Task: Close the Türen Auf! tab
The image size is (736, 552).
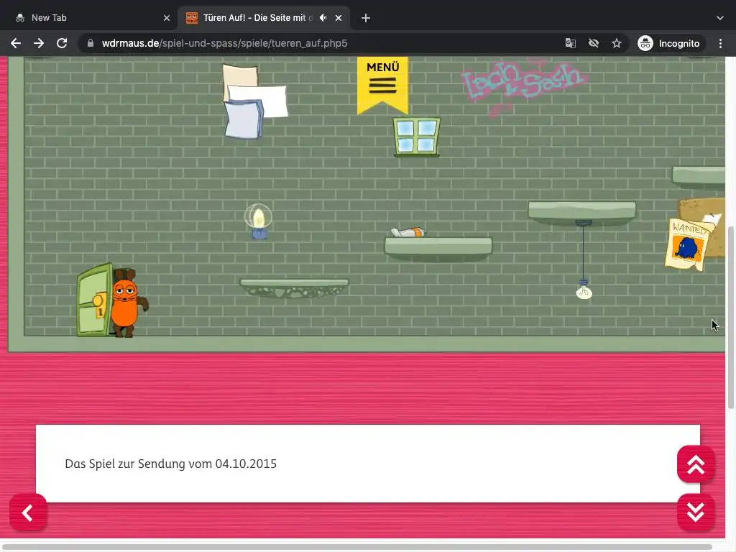Action: [x=339, y=18]
